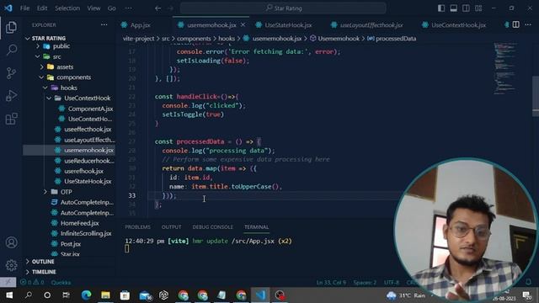The image size is (539, 303).
Task: Go back with navigation arrow
Action: (157, 8)
